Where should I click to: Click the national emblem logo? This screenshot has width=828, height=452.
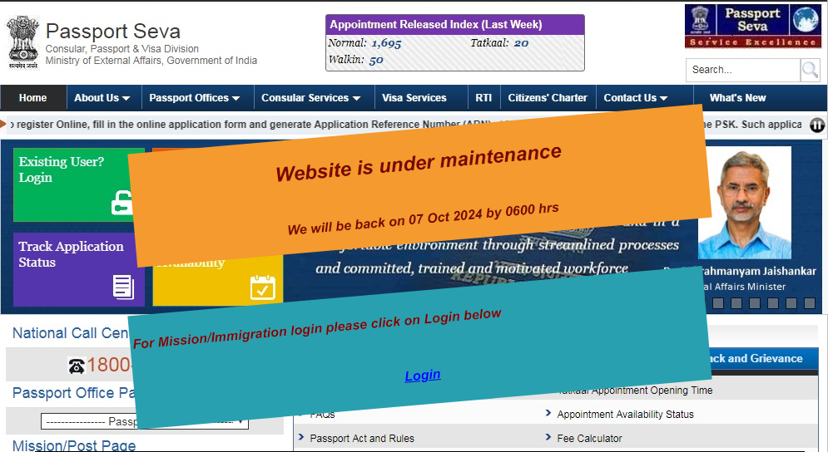click(23, 42)
